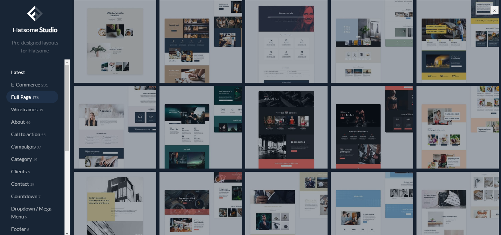Select the True Loaf bakery layout thumbnail
The height and width of the screenshot is (235, 501).
pyautogui.click(x=201, y=41)
